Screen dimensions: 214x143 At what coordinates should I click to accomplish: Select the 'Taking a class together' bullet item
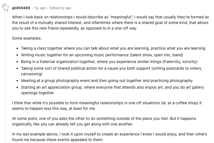click(x=113, y=48)
